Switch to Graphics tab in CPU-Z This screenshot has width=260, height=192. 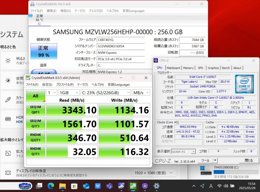click(213, 68)
